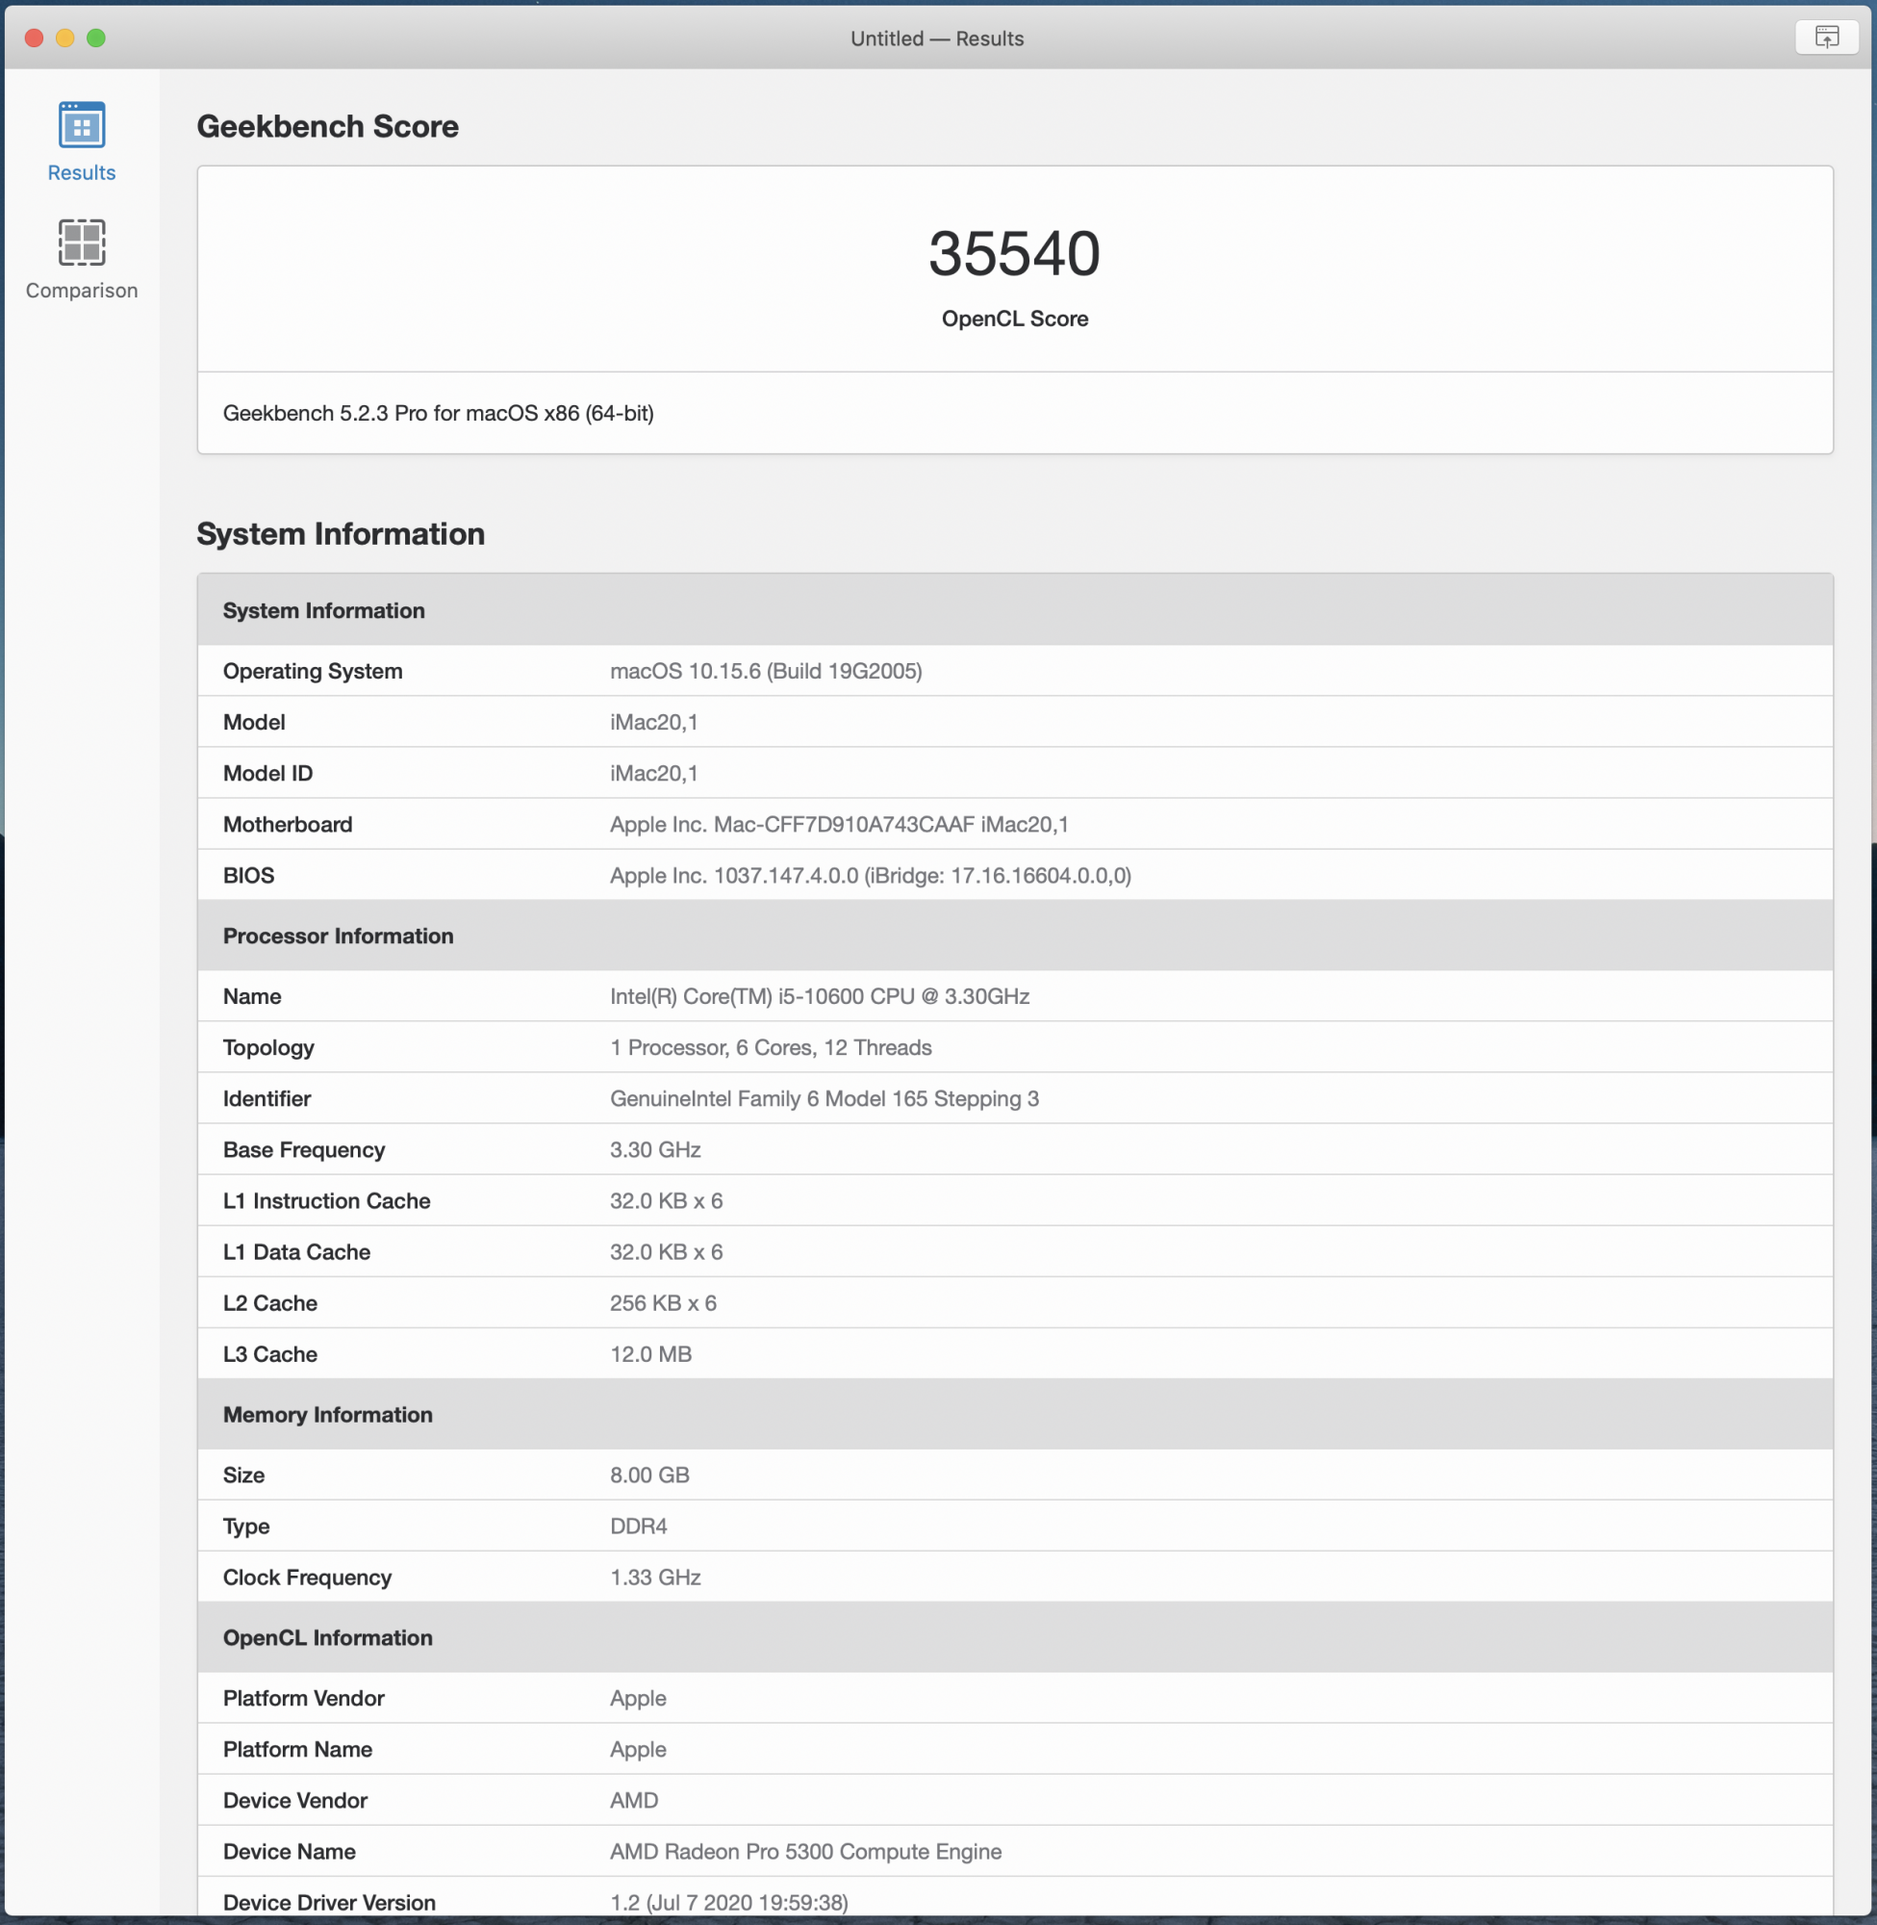Viewport: 1877px width, 1925px height.
Task: Switch to the Comparison view icon
Action: [x=81, y=243]
